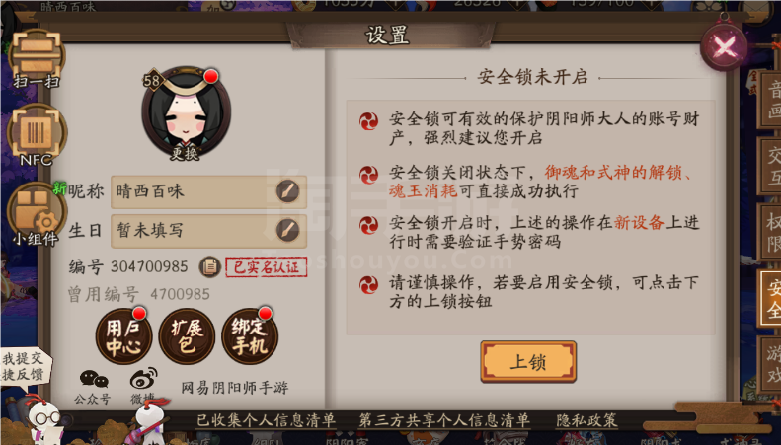781x445 pixels.
Task: Close the 设置 settings panel
Action: [x=724, y=47]
